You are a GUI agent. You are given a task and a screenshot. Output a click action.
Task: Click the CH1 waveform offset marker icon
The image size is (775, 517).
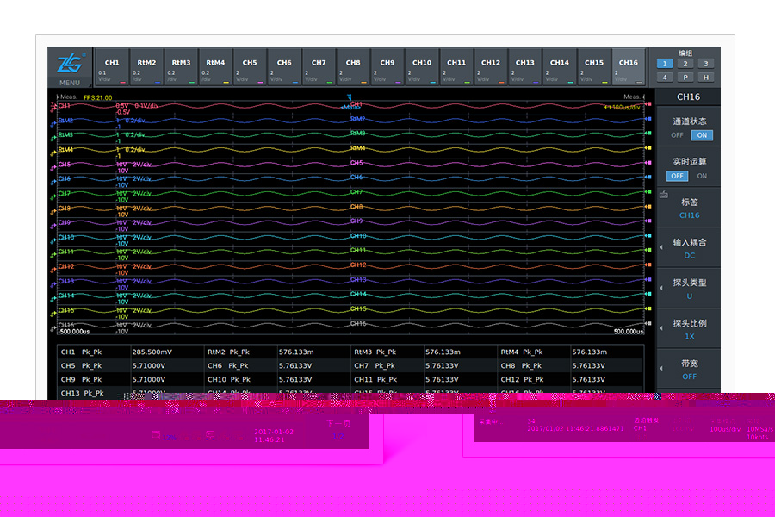(x=53, y=106)
